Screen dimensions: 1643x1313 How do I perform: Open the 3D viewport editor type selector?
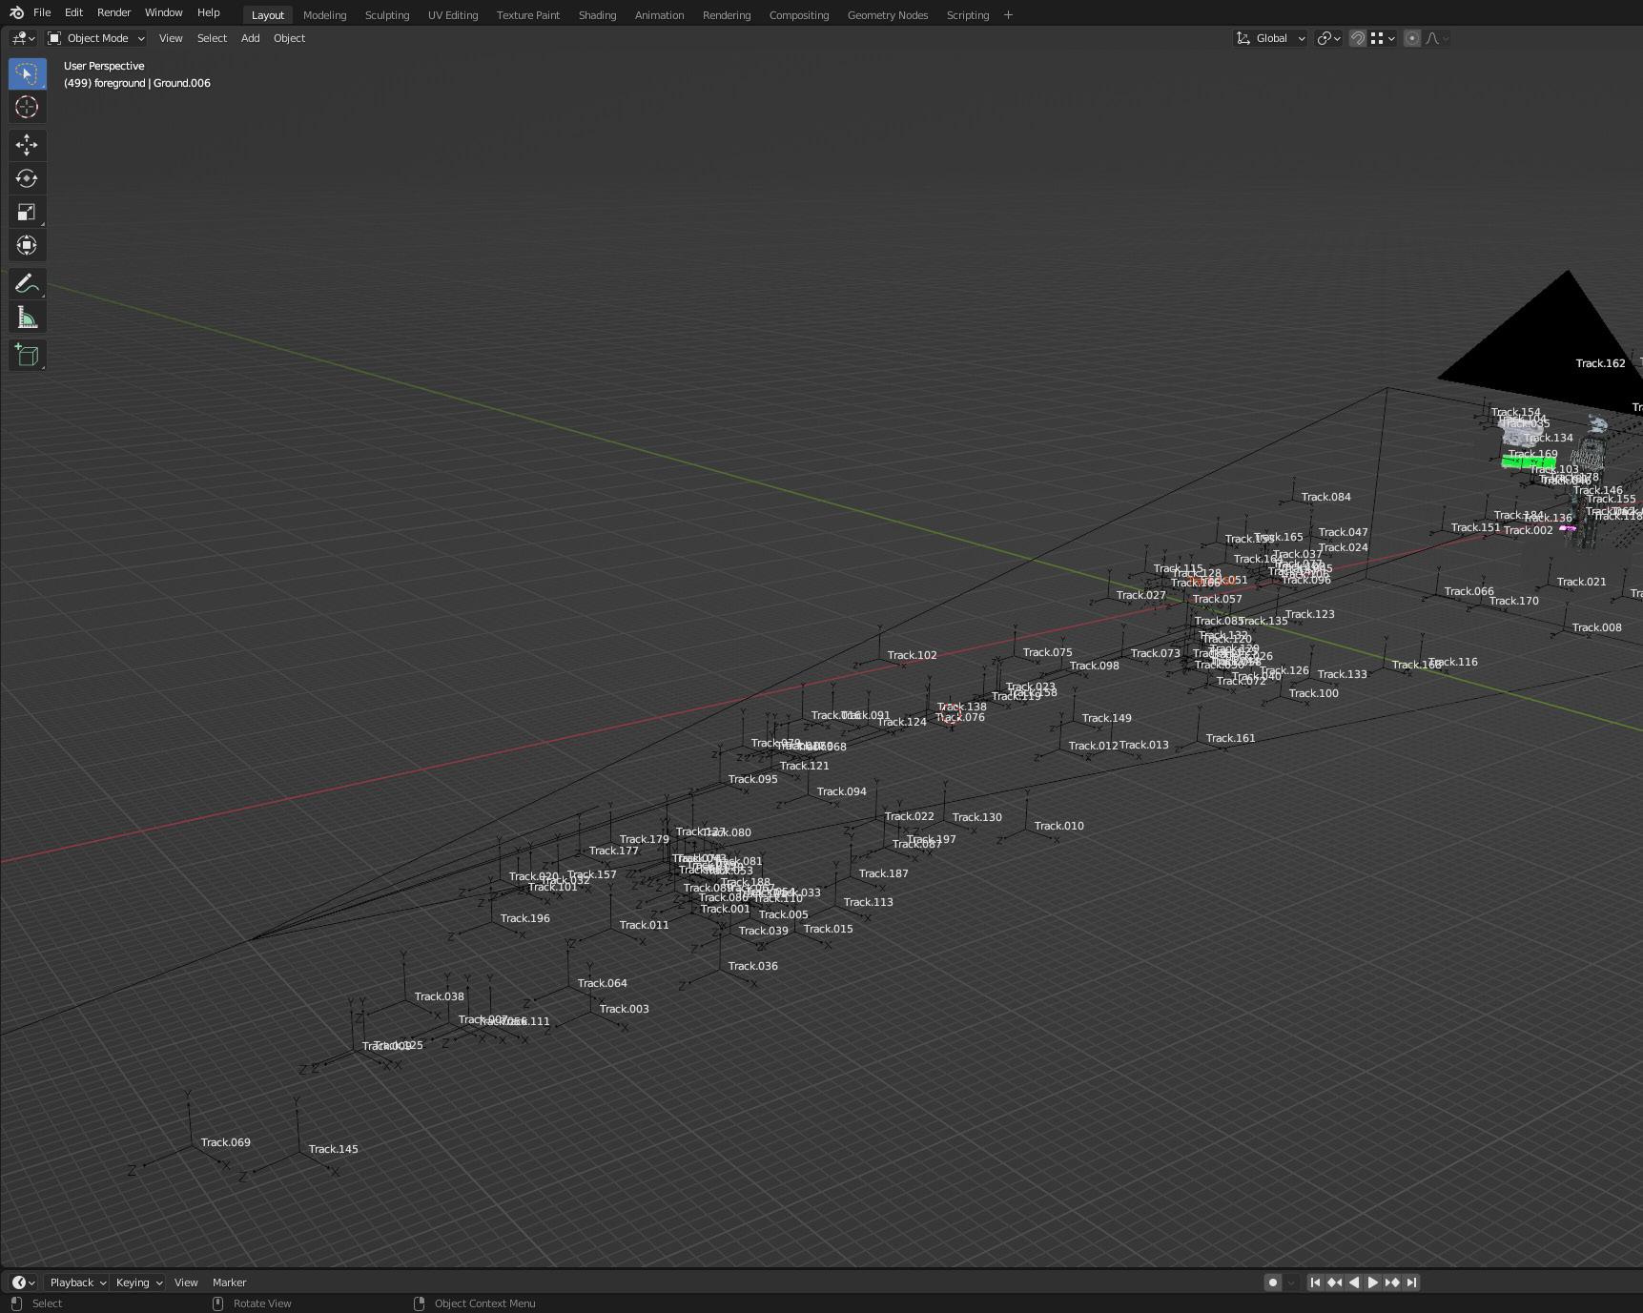click(x=23, y=38)
